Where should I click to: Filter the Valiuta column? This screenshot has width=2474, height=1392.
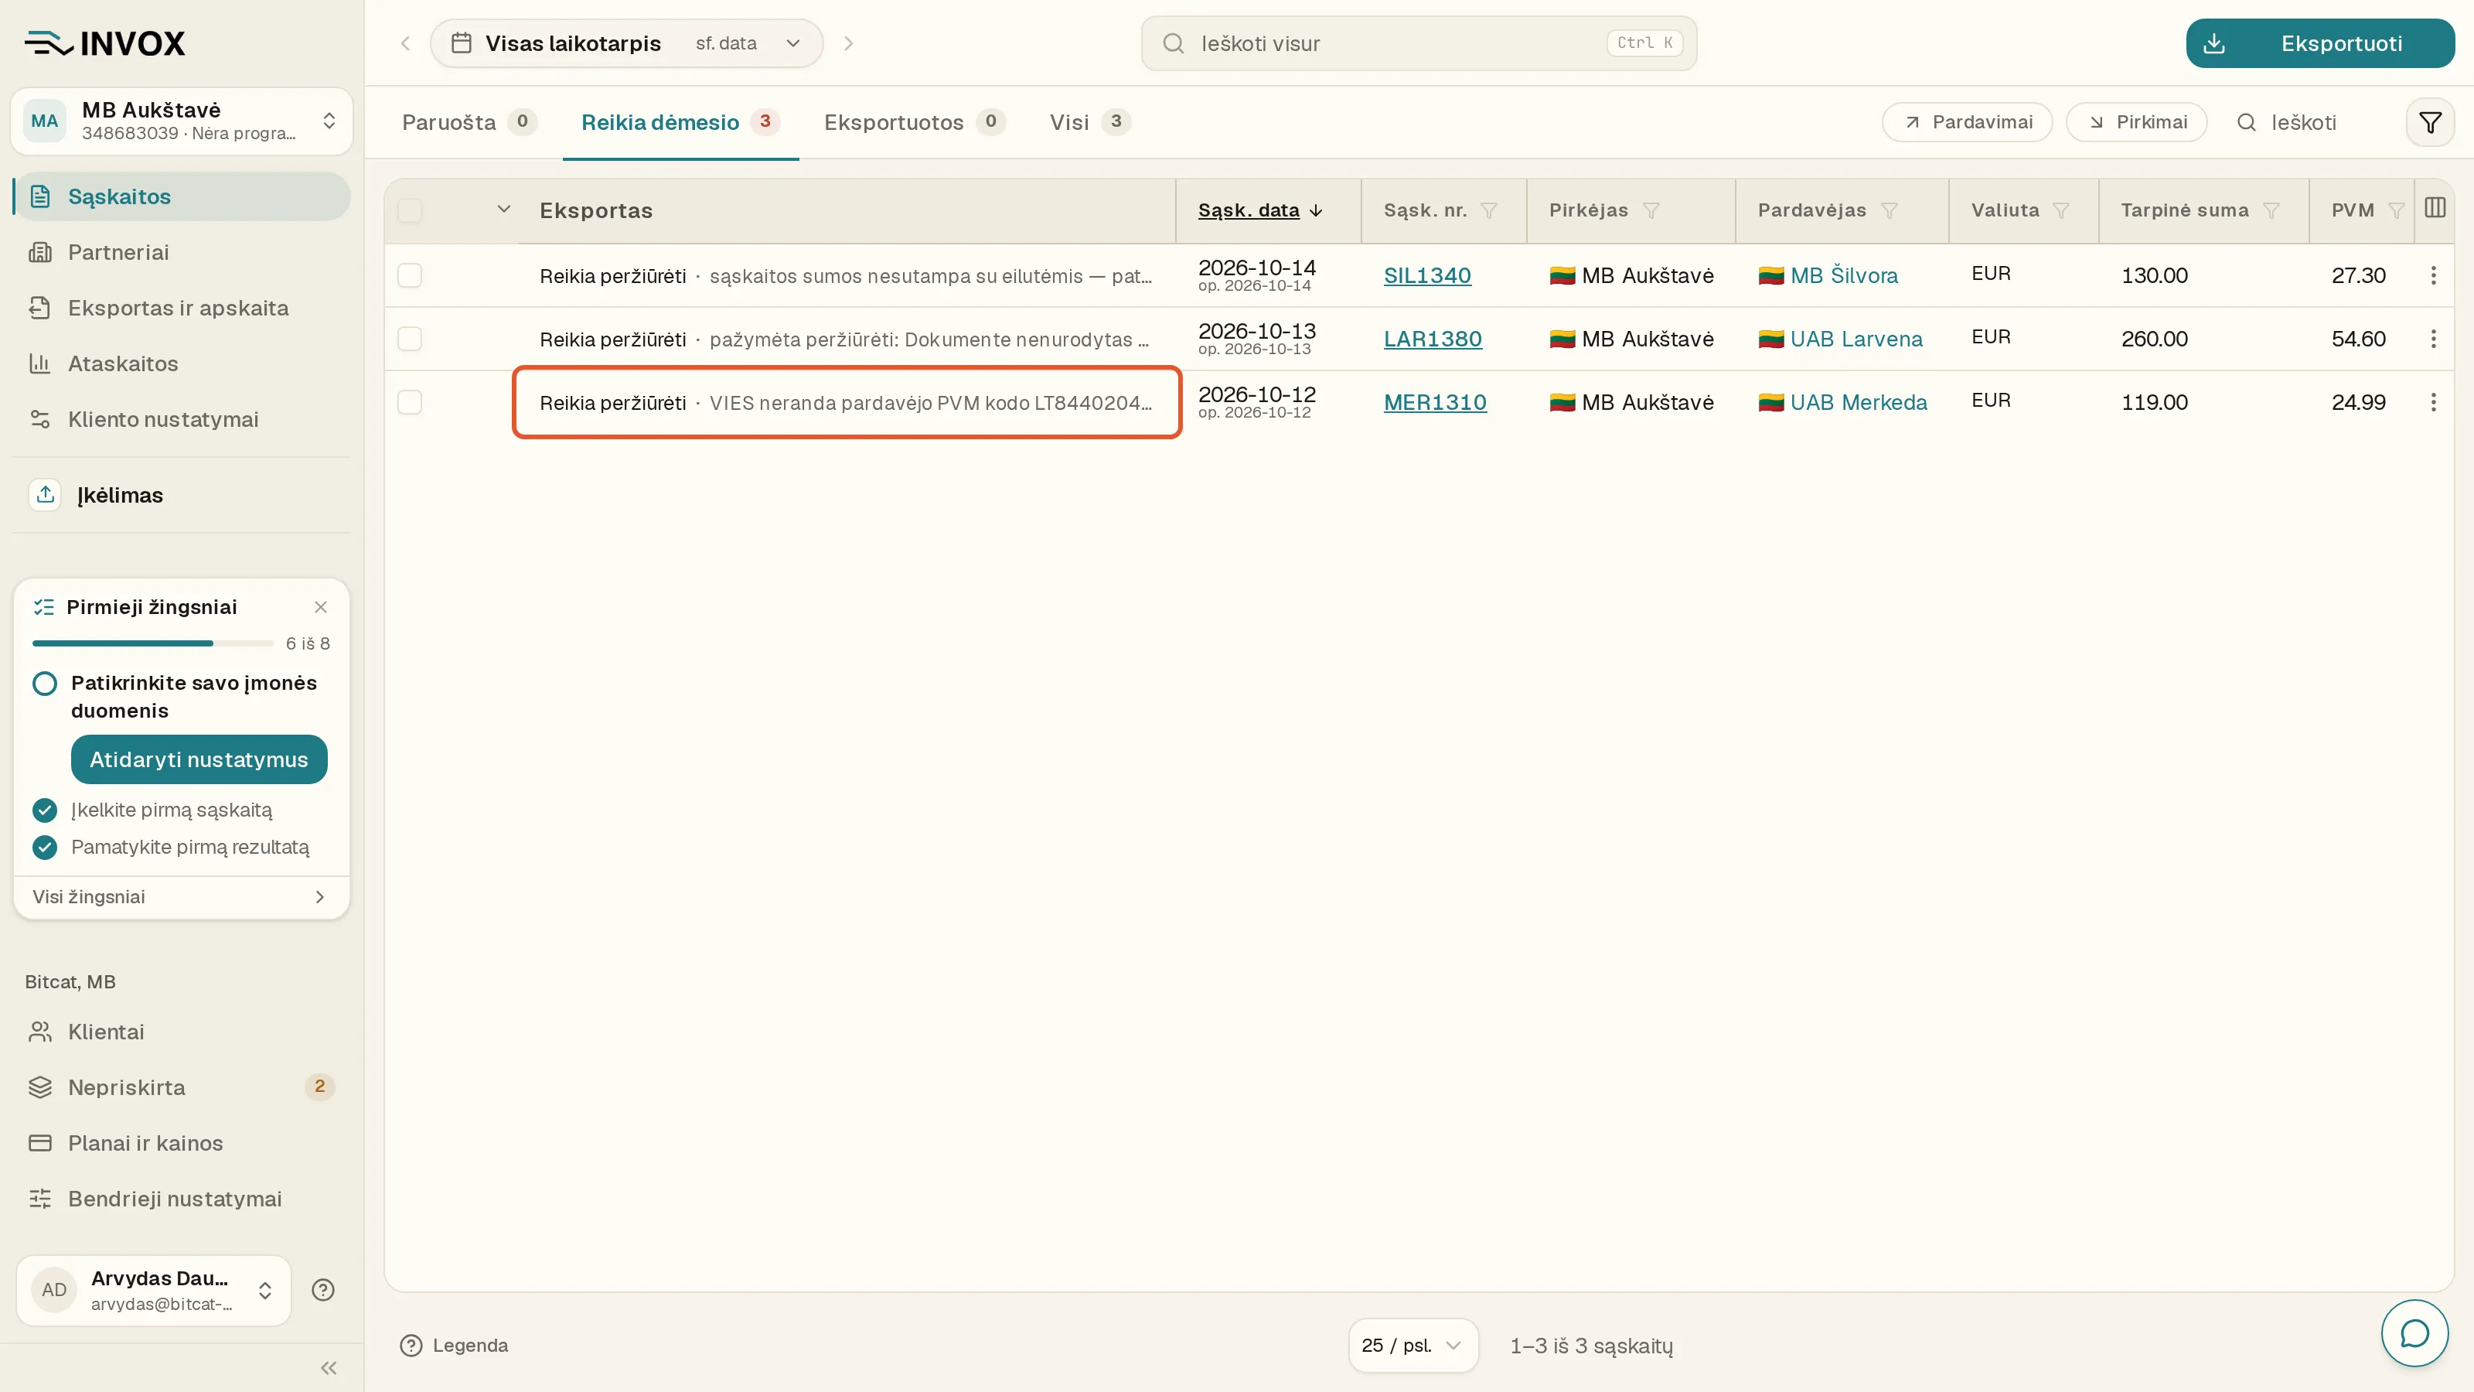(2061, 210)
